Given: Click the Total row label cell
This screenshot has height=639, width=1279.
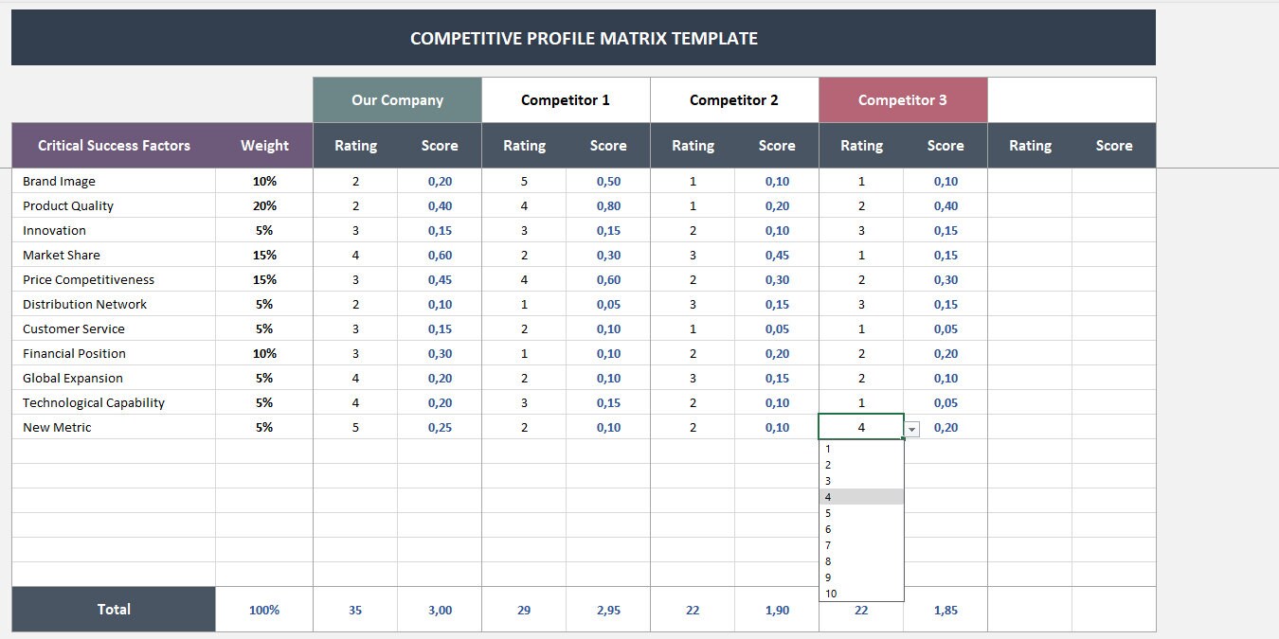Looking at the screenshot, I should point(113,609).
